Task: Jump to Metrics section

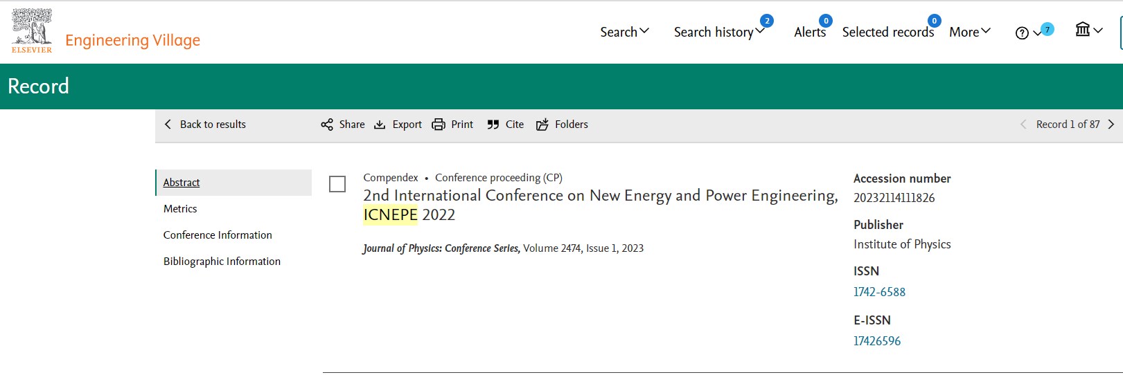Action: point(180,209)
